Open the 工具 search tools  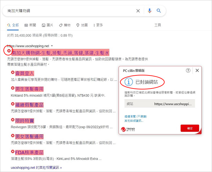tap(158, 25)
